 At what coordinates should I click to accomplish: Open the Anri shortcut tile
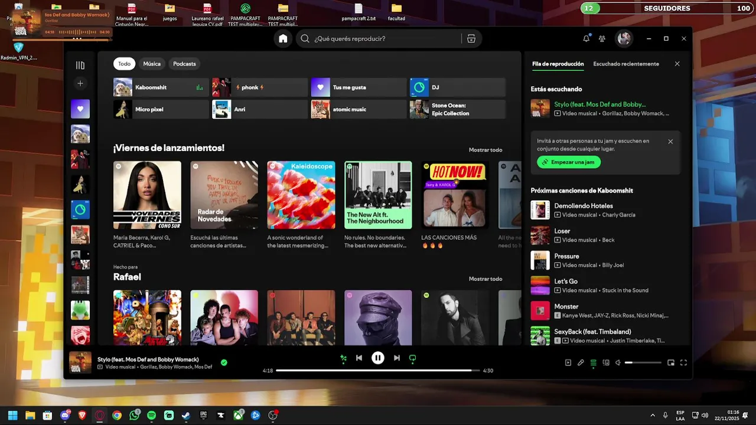[260, 109]
